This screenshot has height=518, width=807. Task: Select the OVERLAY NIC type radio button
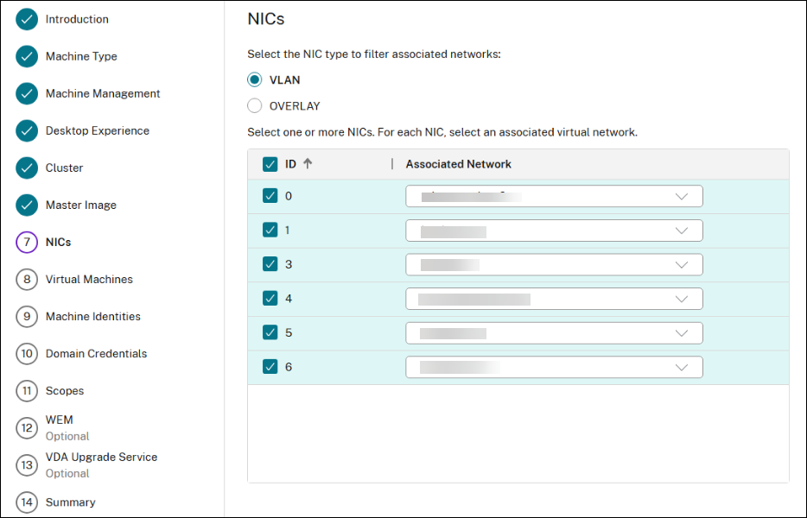point(256,105)
